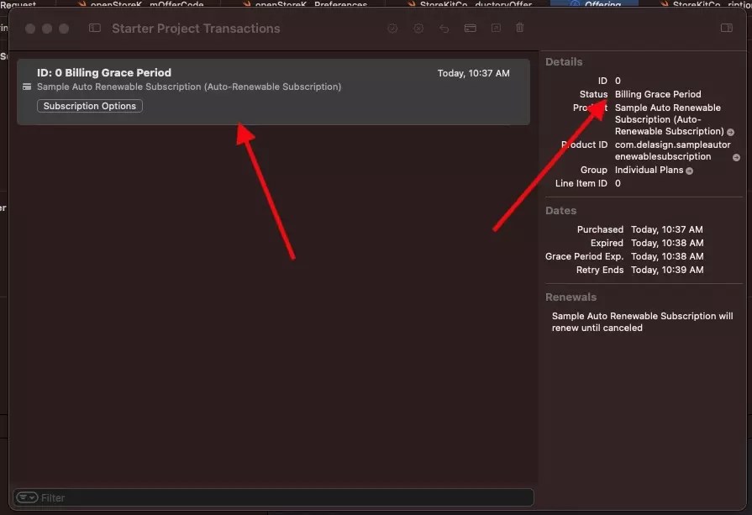Decline the transaction using the X circle icon

(x=418, y=28)
